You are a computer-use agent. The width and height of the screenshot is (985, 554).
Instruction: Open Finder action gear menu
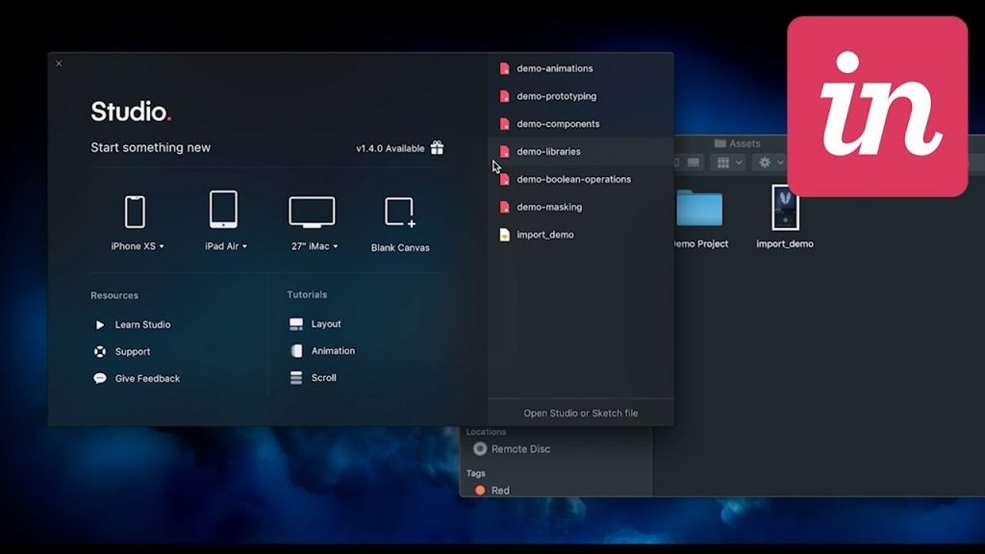770,163
